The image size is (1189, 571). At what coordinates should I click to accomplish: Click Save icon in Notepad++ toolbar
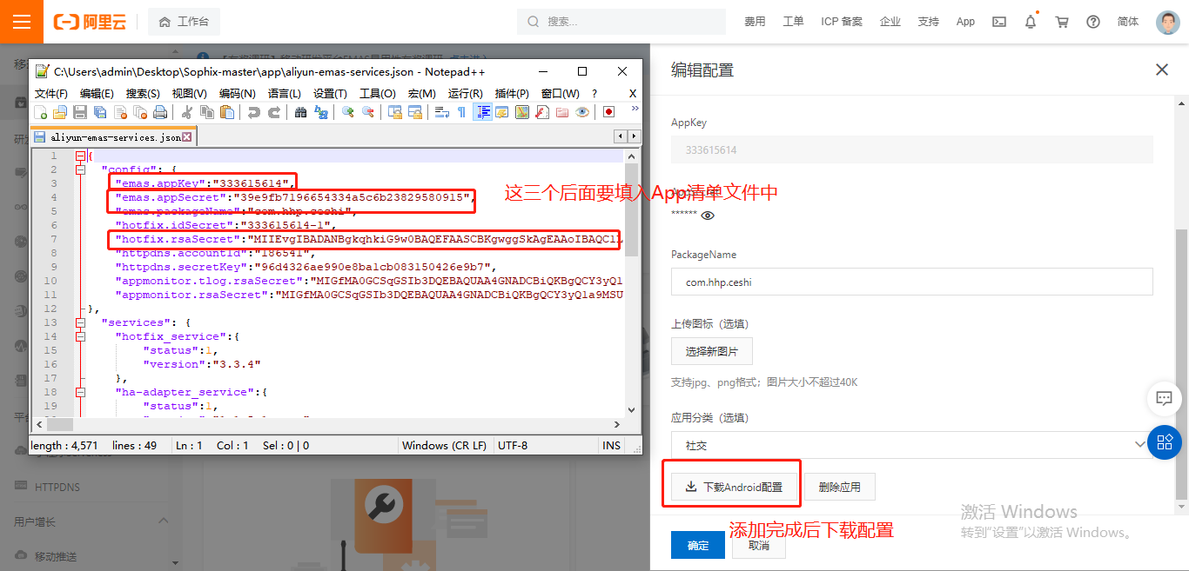(80, 112)
